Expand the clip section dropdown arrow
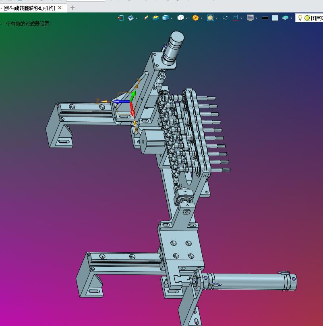This screenshot has width=323, height=326. click(291, 18)
